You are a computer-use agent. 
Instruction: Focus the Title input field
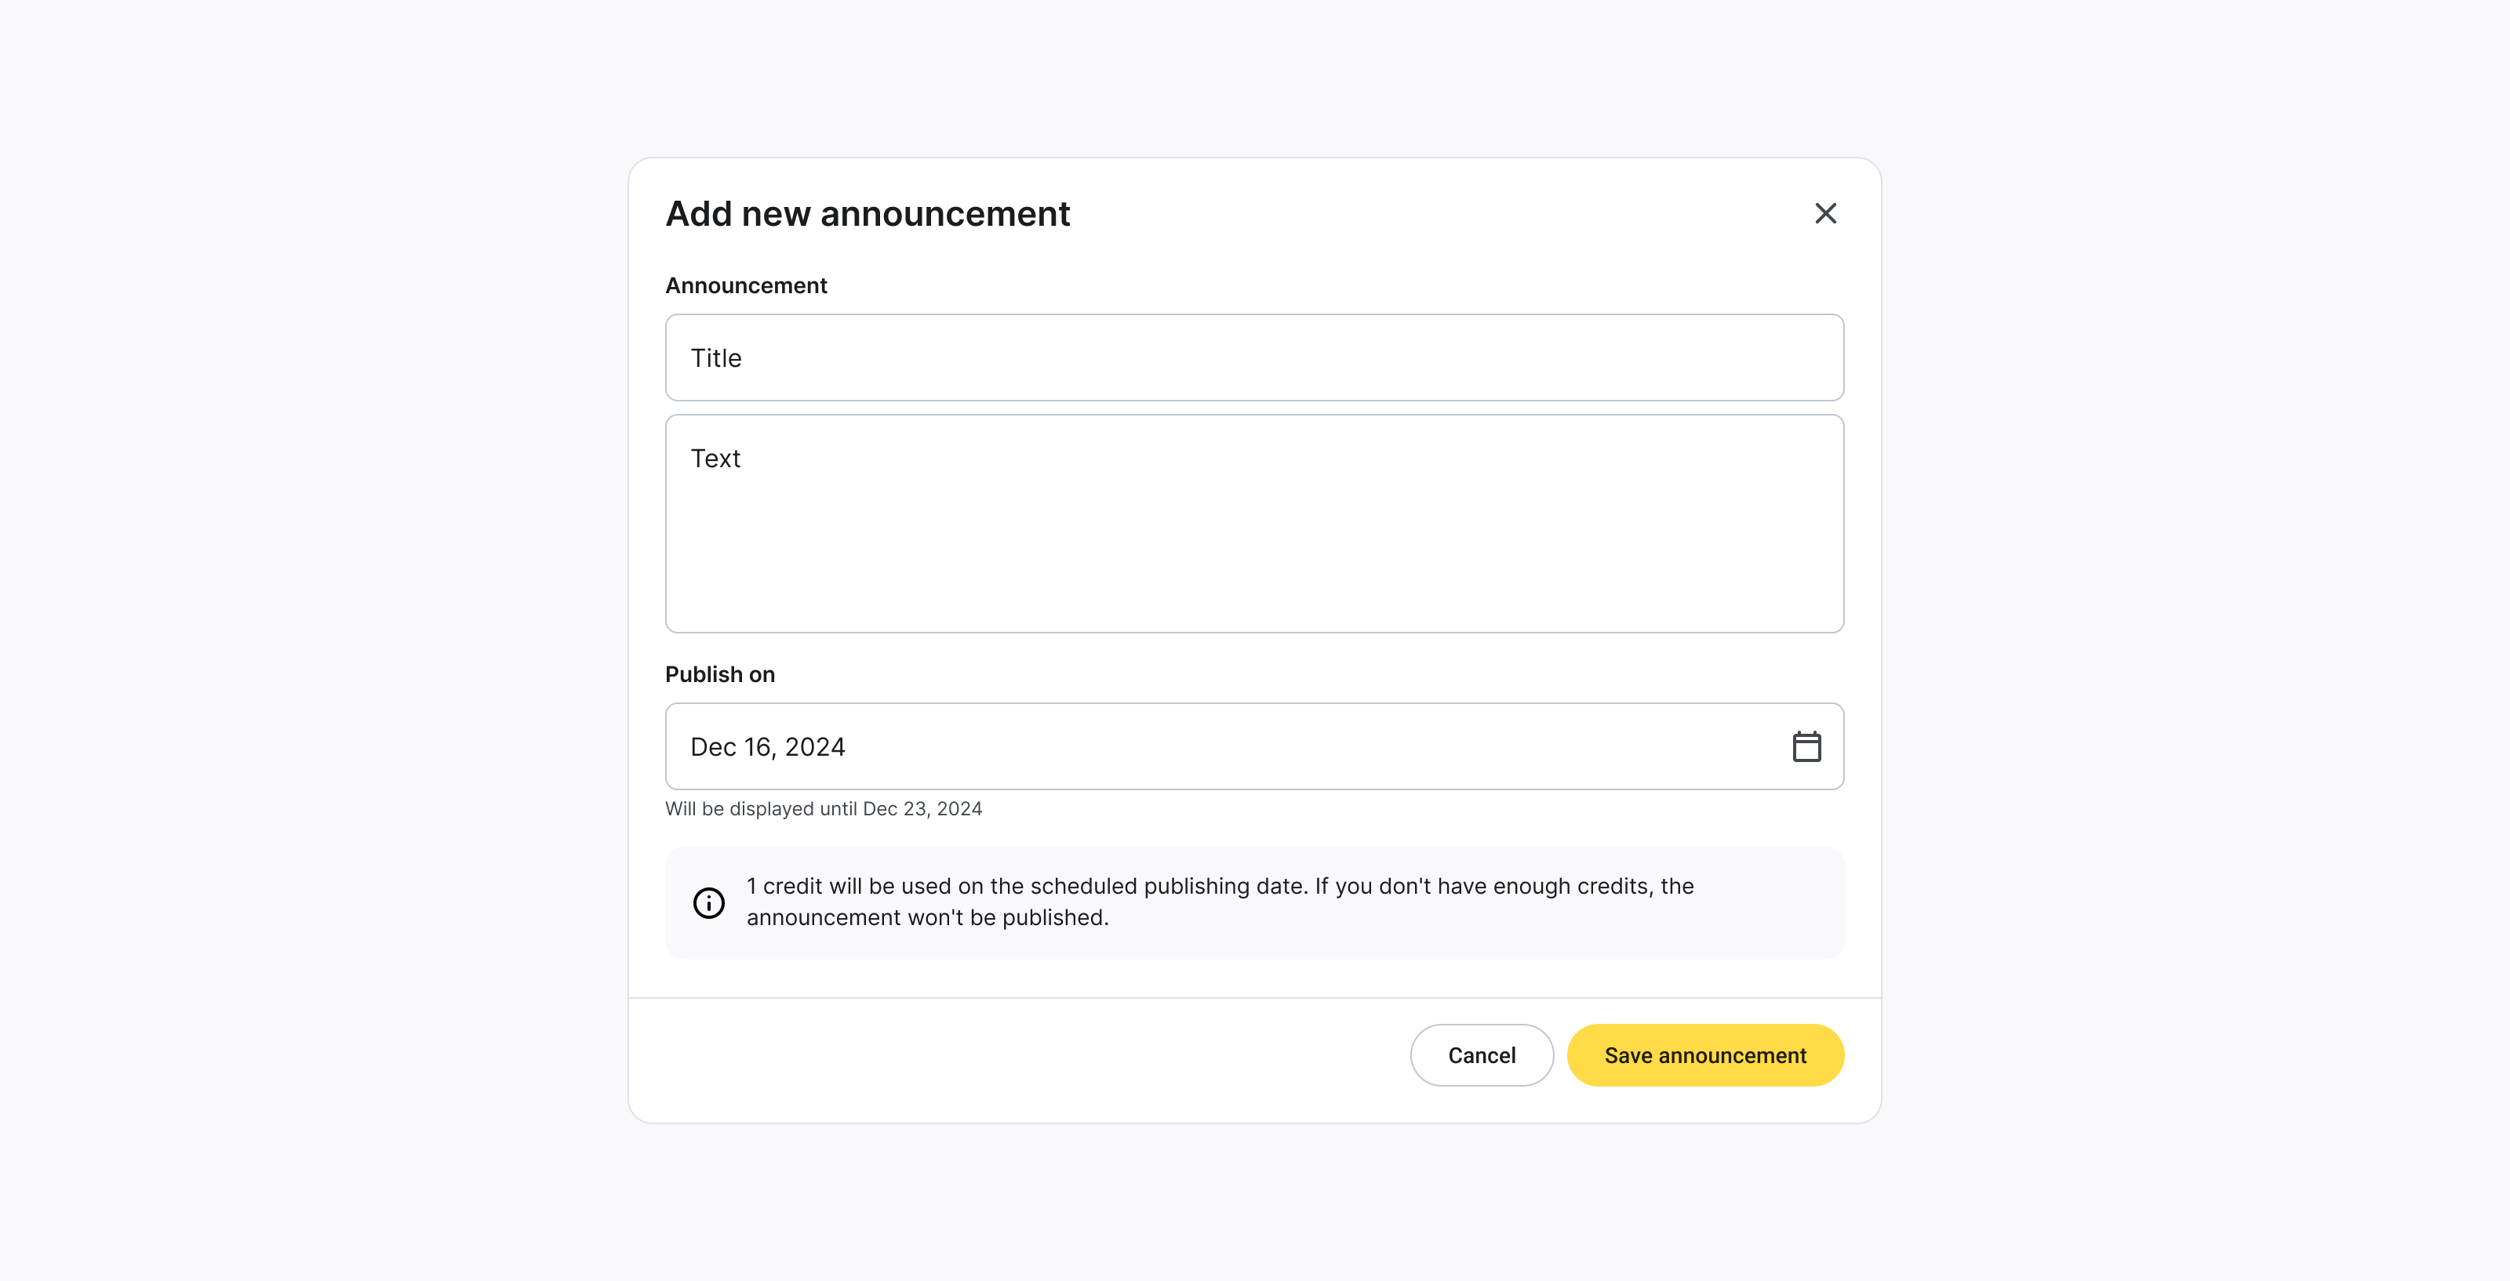(x=1254, y=357)
